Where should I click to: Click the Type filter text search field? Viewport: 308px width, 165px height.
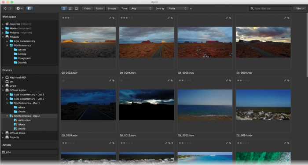coord(270,8)
